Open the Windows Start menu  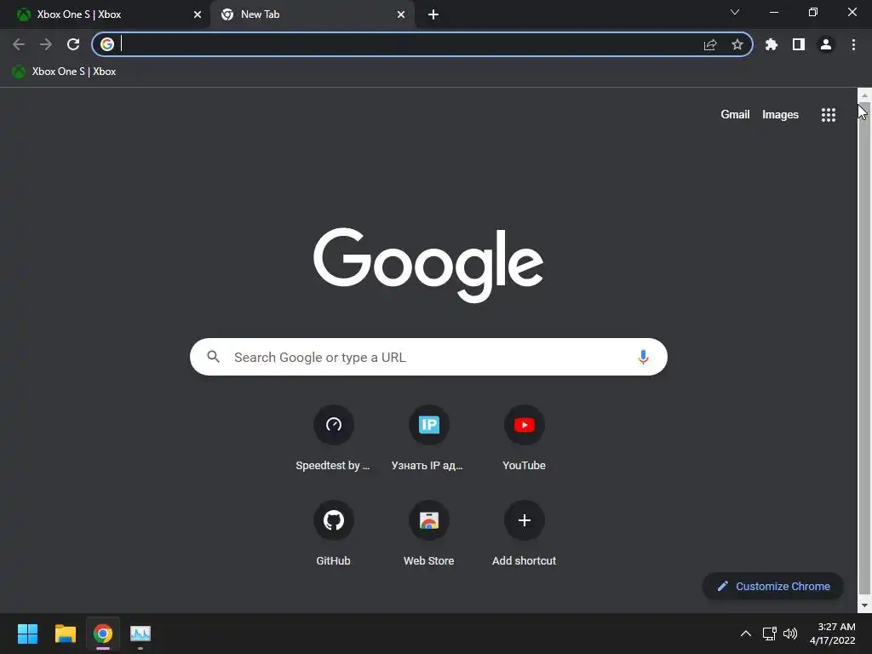28,634
